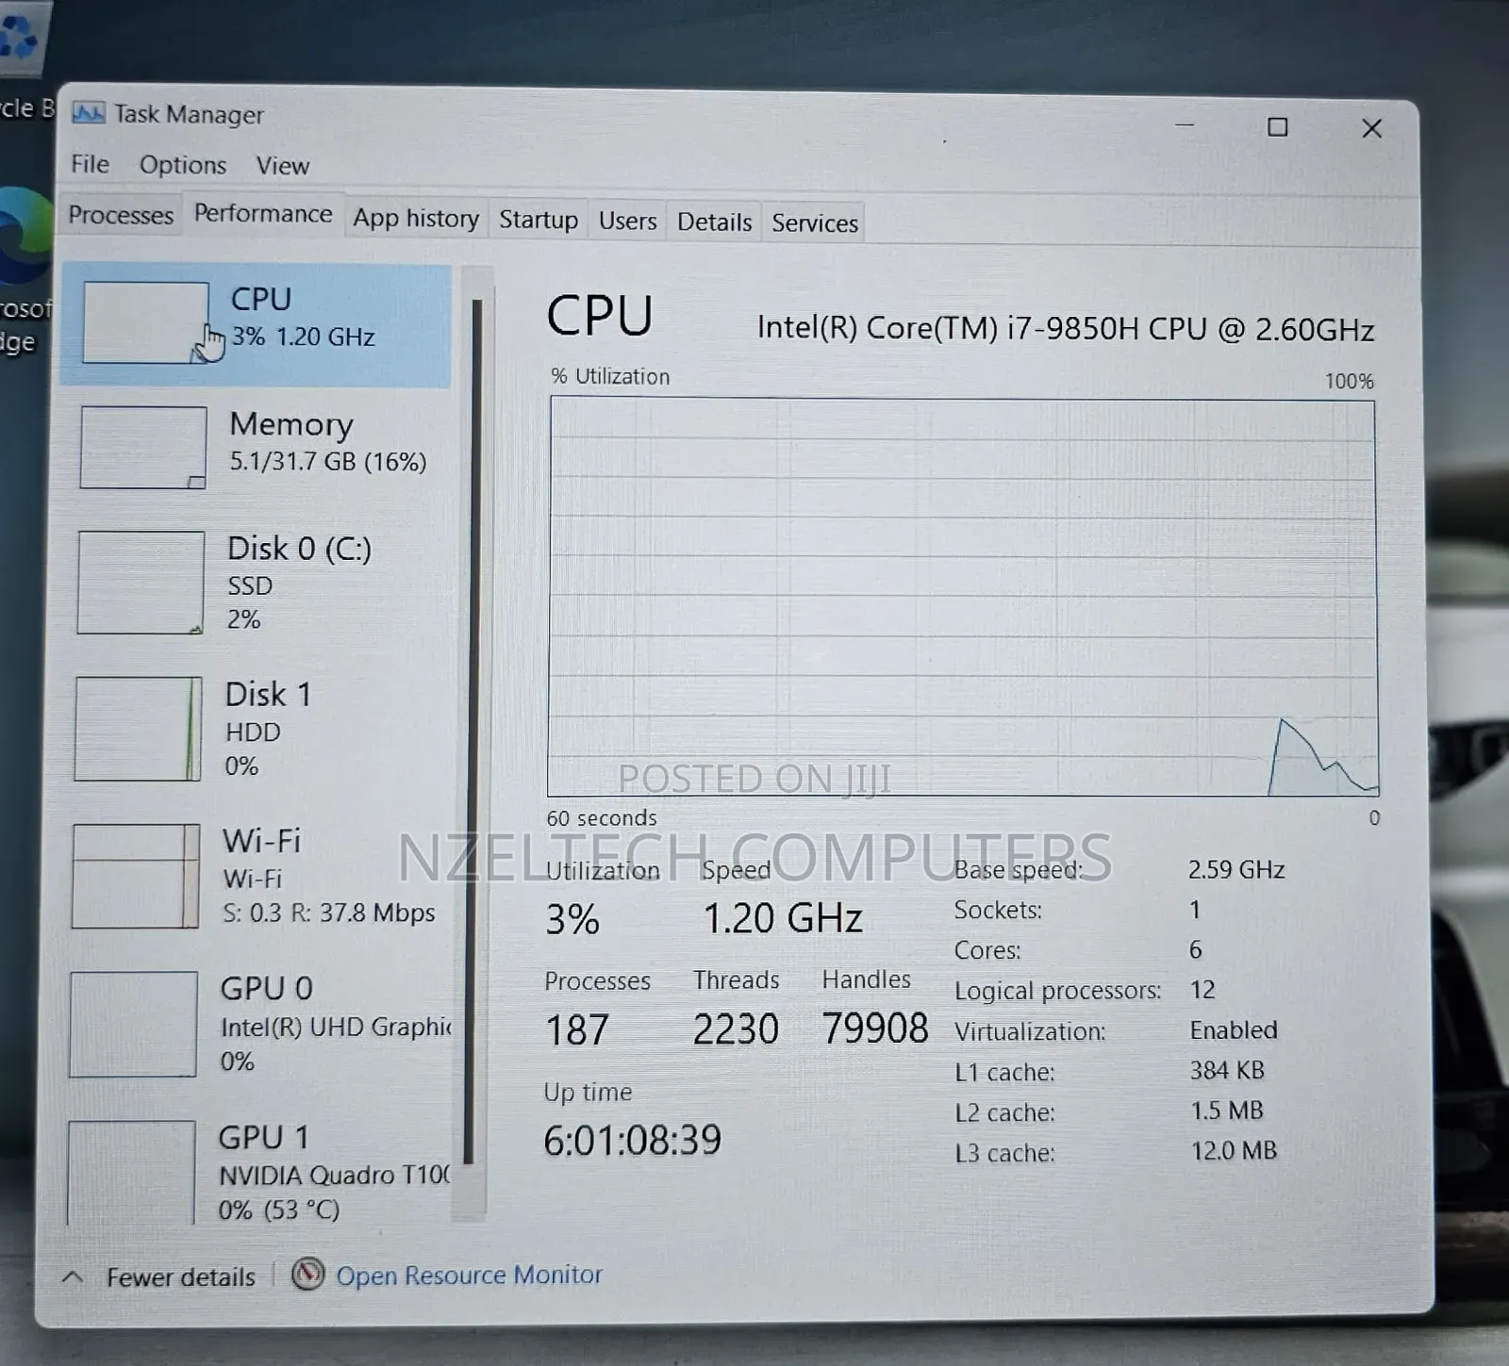The image size is (1509, 1366).
Task: Open the File menu
Action: 90,164
